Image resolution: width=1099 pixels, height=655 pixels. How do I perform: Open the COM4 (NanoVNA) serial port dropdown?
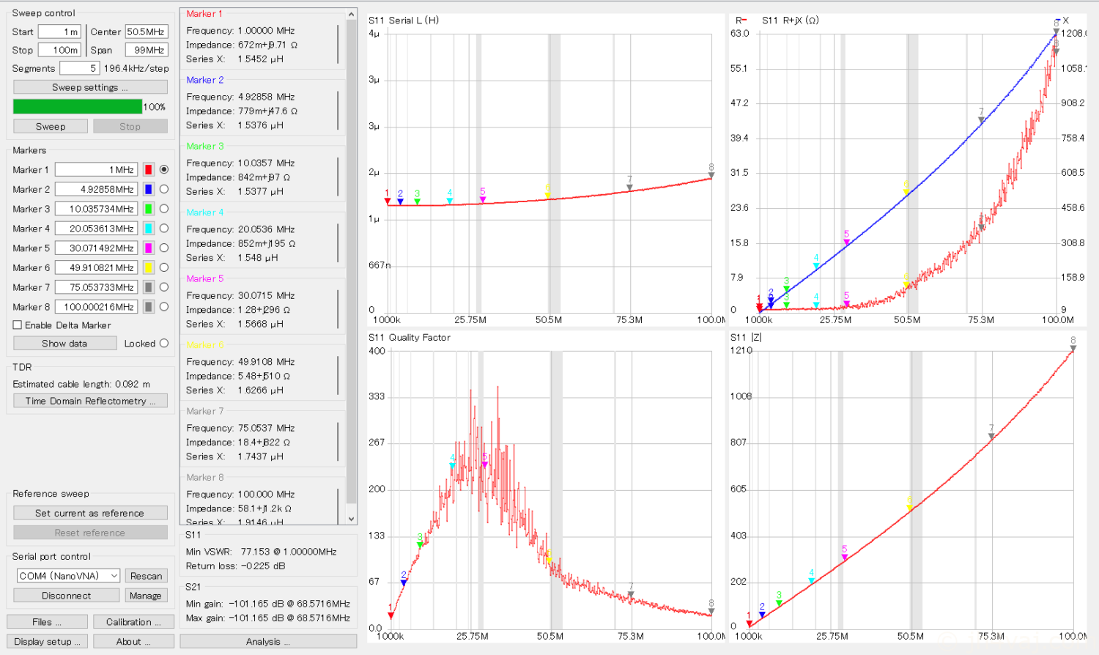[68, 576]
